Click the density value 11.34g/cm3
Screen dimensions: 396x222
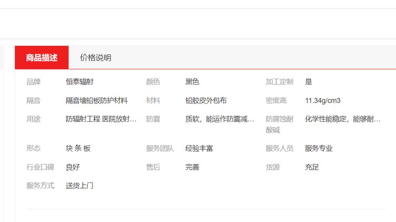323,100
